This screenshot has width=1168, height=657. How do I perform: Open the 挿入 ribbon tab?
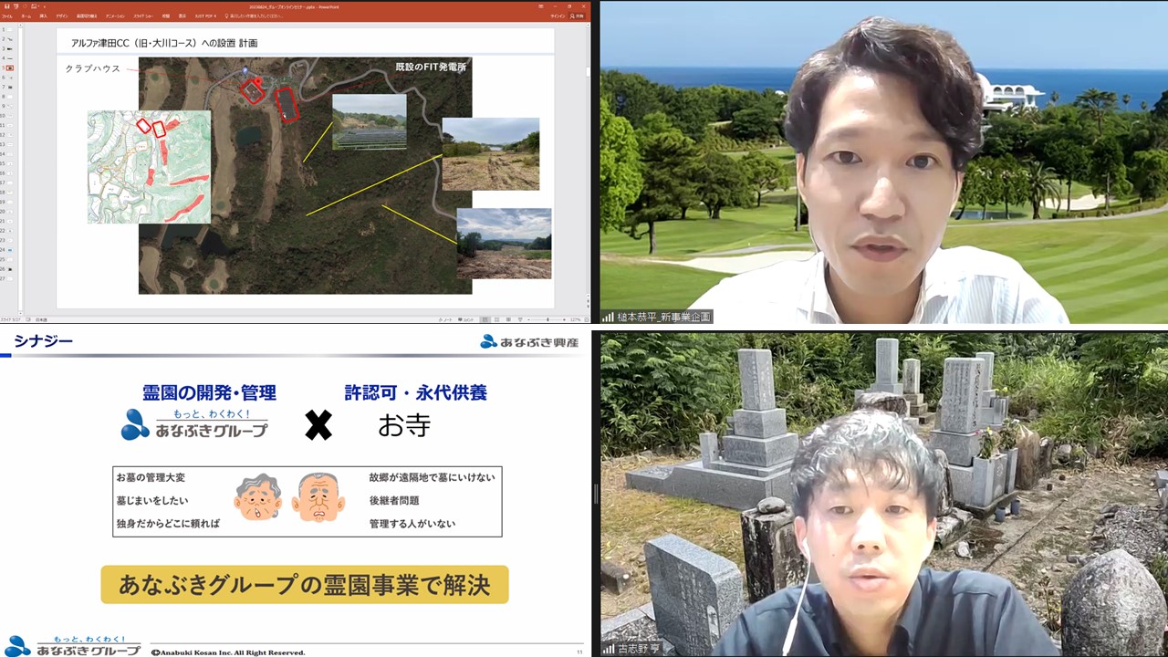43,16
